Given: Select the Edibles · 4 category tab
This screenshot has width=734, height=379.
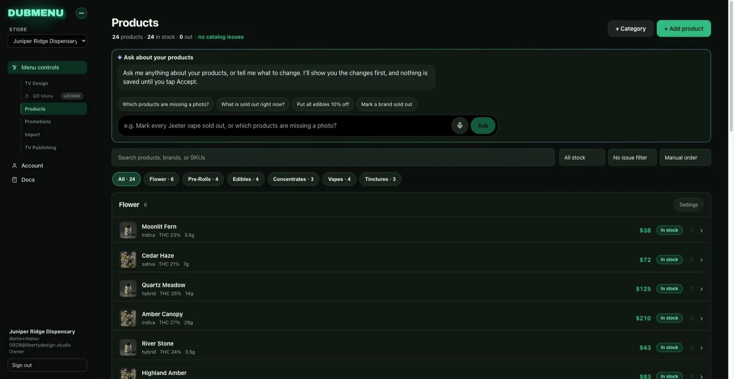Looking at the screenshot, I should coord(245,179).
